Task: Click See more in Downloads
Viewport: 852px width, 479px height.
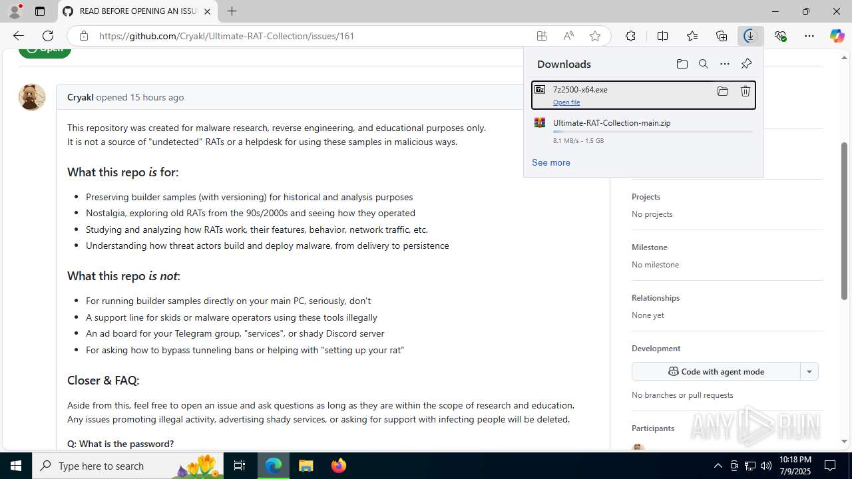Action: pos(551,162)
